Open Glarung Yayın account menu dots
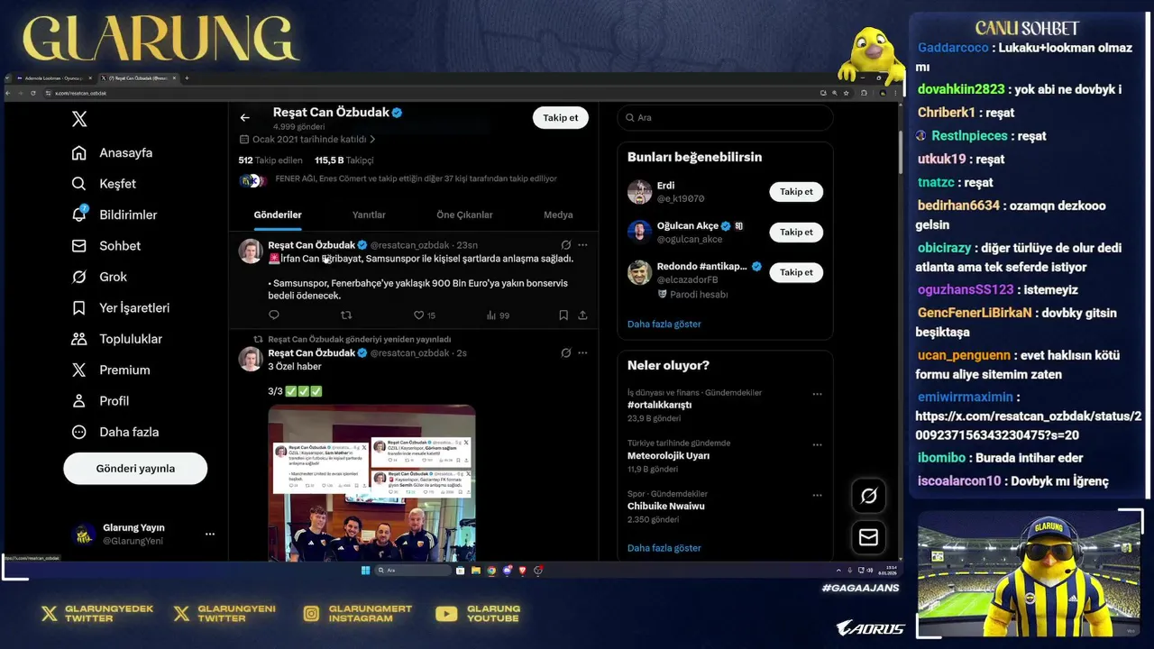 (x=210, y=534)
